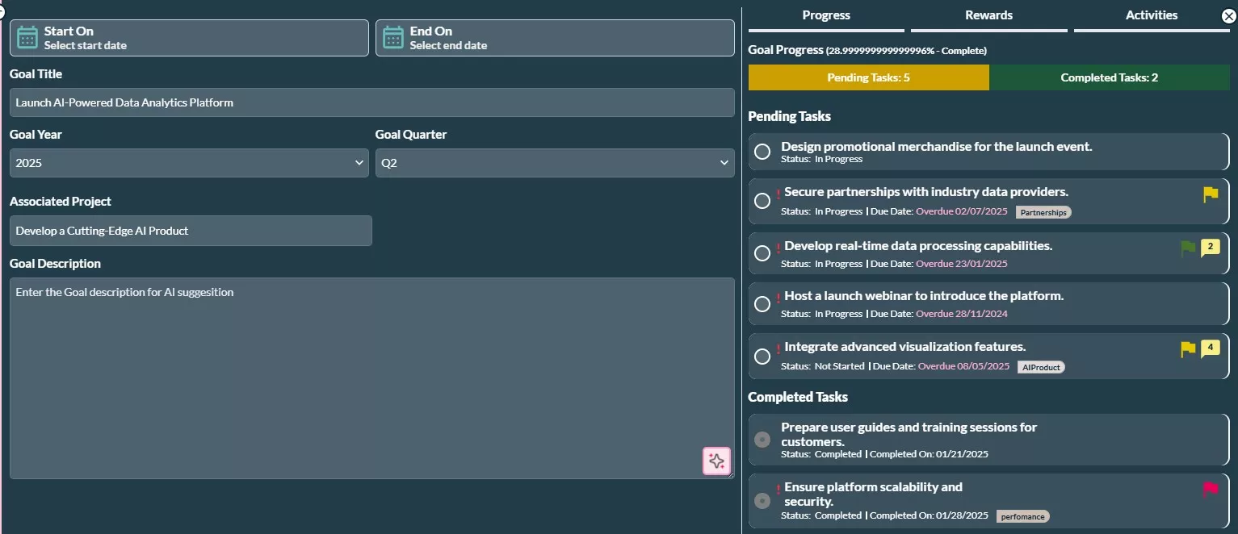The height and width of the screenshot is (534, 1238).
Task: Select start date in Start On field
Action: pyautogui.click(x=189, y=38)
